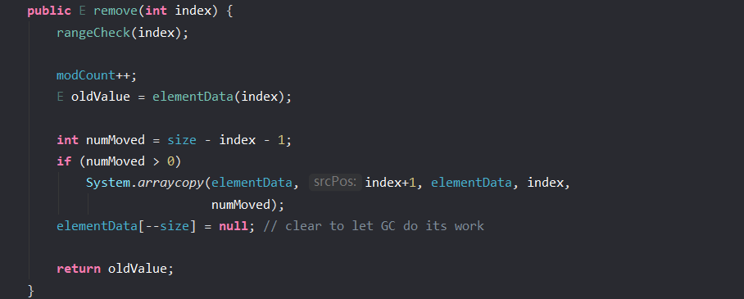The height and width of the screenshot is (299, 744).
Task: Click the size field in numMoved assignment
Action: pyautogui.click(x=182, y=139)
